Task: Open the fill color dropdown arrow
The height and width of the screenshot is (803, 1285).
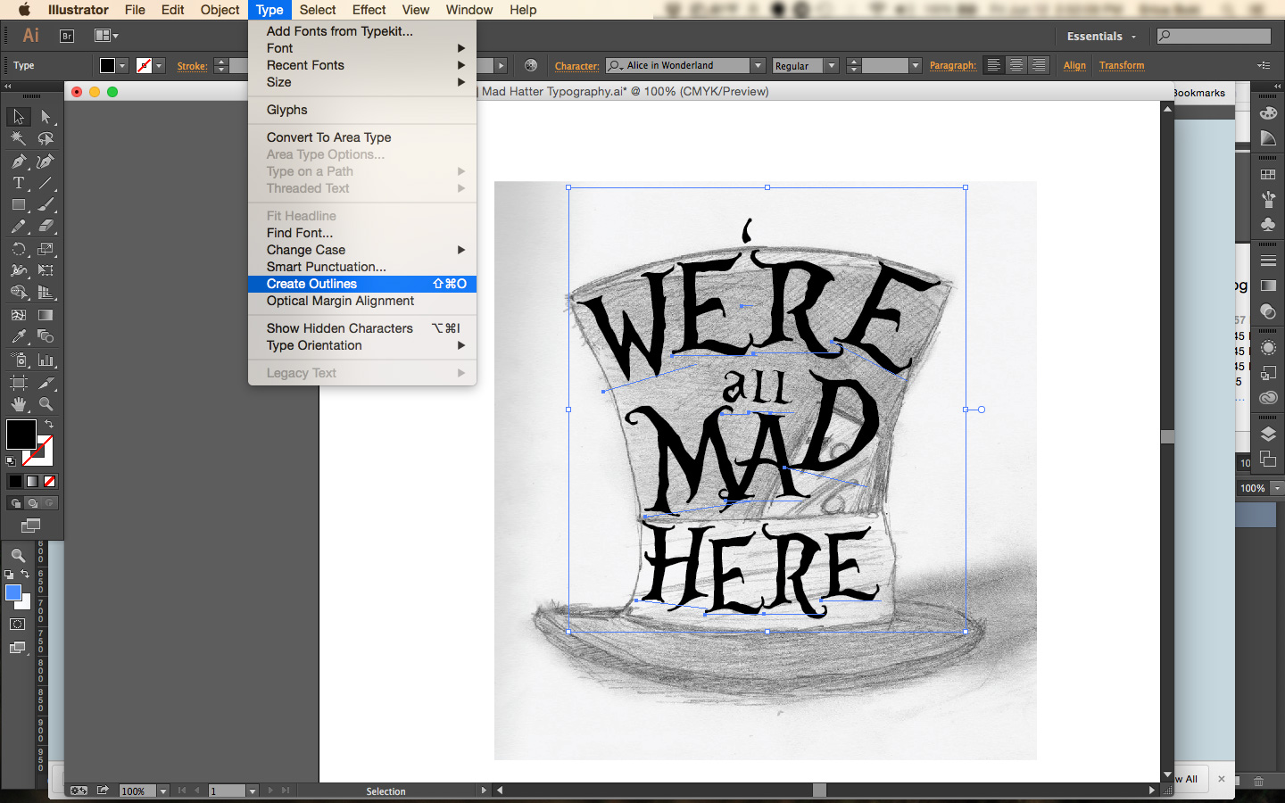Action: coord(122,65)
